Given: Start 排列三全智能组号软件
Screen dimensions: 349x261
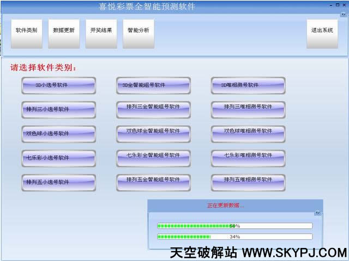Looking at the screenshot, I should [x=153, y=108].
